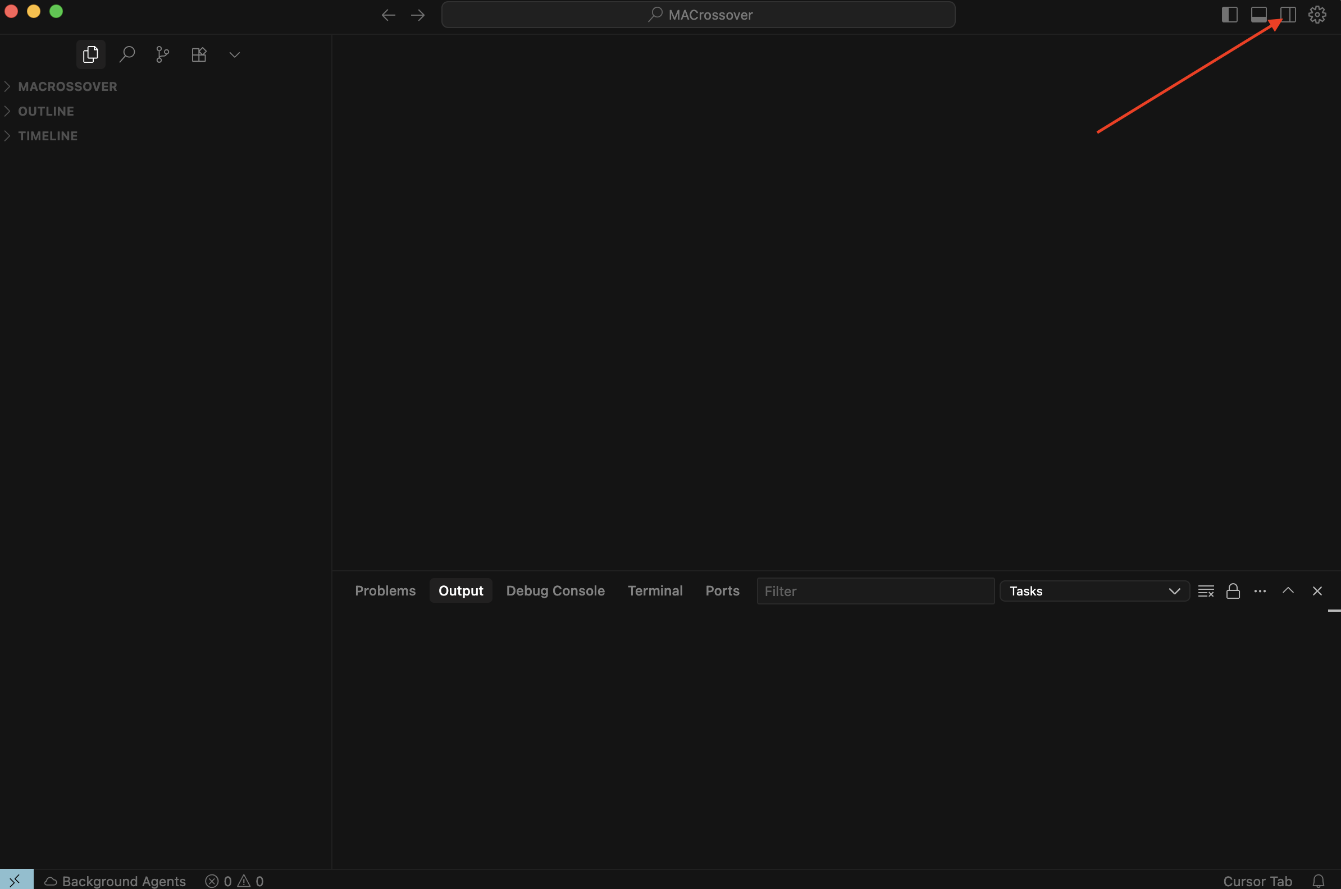1341x889 pixels.
Task: Click Background Agents in status bar
Action: click(115, 881)
